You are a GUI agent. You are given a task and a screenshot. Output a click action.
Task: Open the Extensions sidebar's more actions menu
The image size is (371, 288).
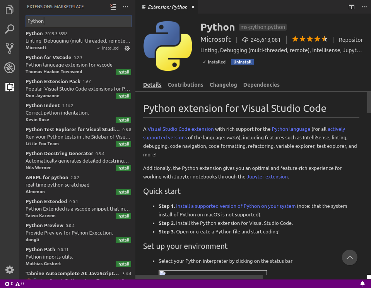[125, 7]
